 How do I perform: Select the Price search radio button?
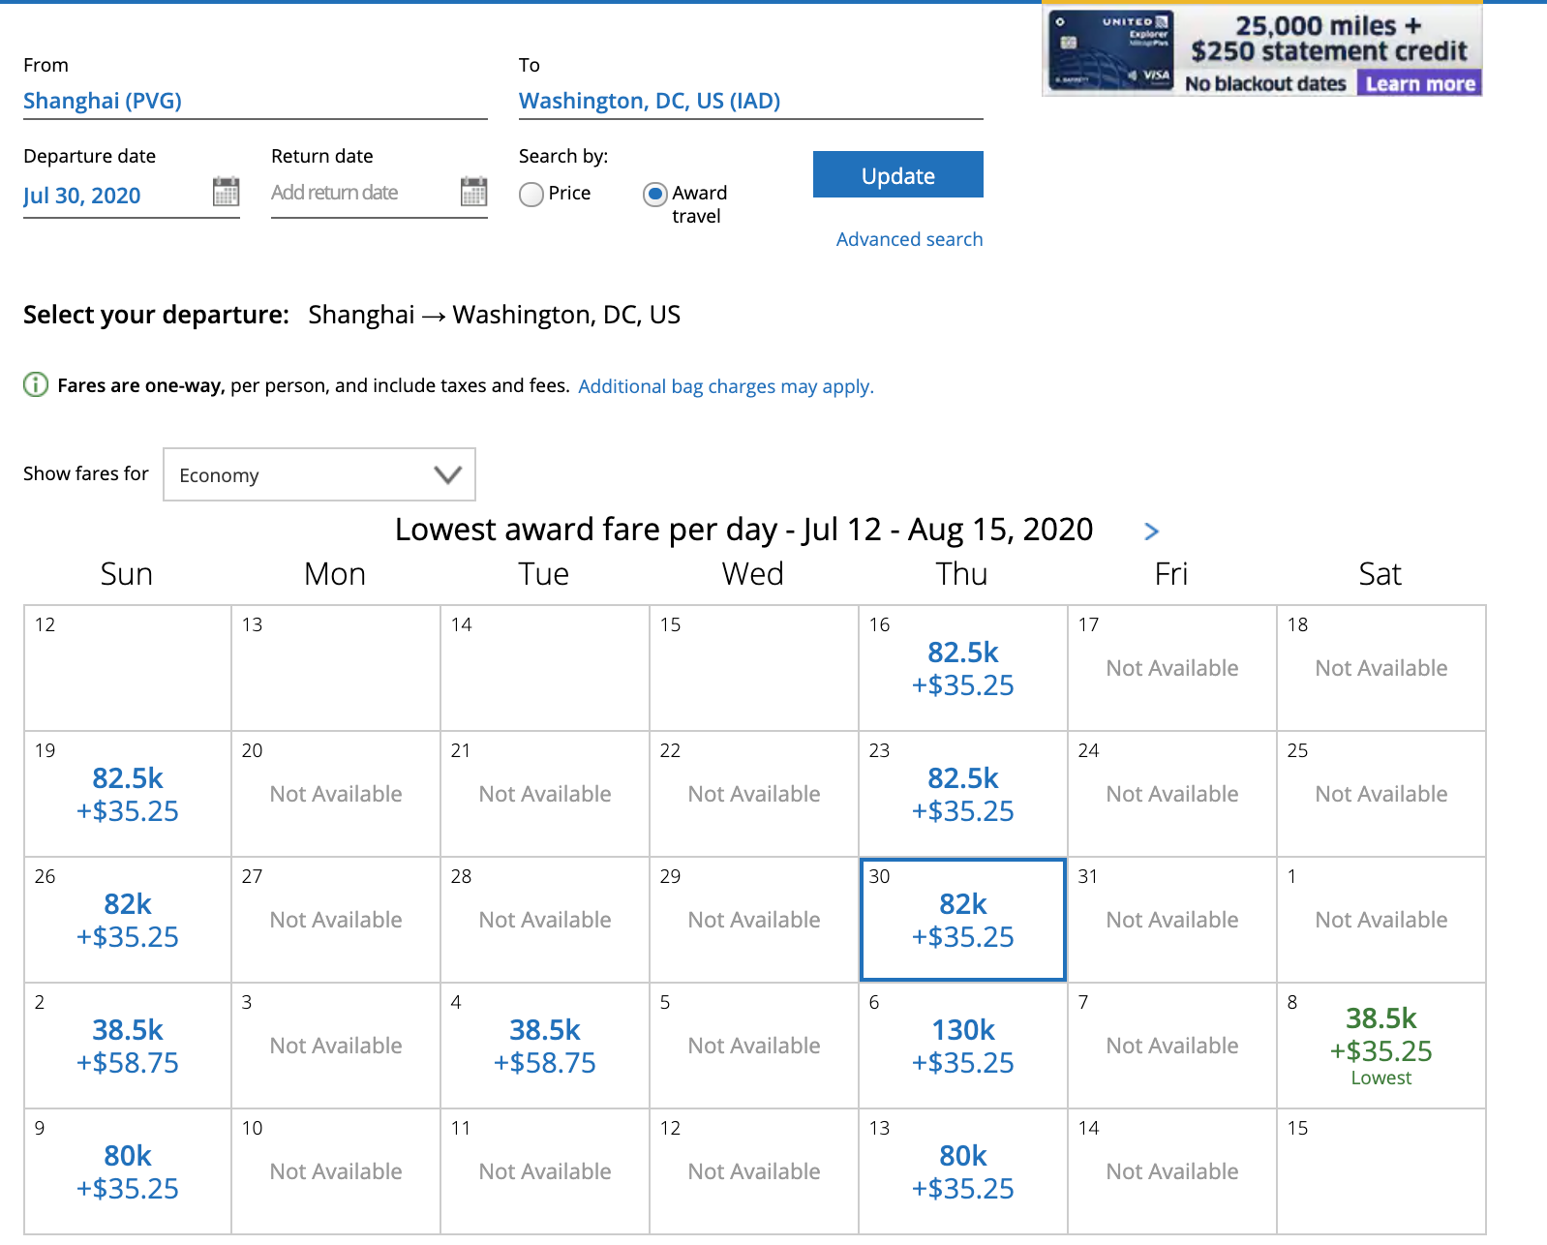(x=531, y=195)
